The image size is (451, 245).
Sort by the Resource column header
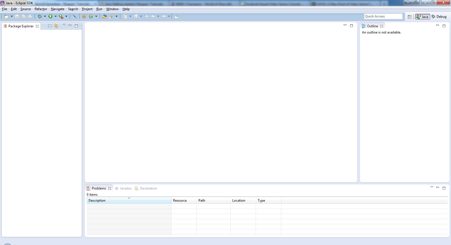point(184,201)
